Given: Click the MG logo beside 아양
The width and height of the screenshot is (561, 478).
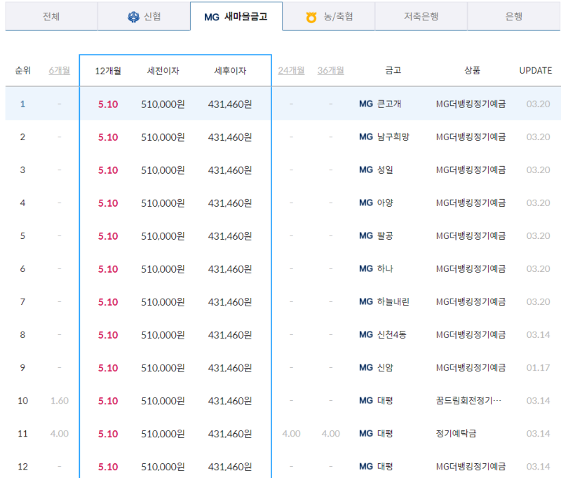Looking at the screenshot, I should (366, 203).
